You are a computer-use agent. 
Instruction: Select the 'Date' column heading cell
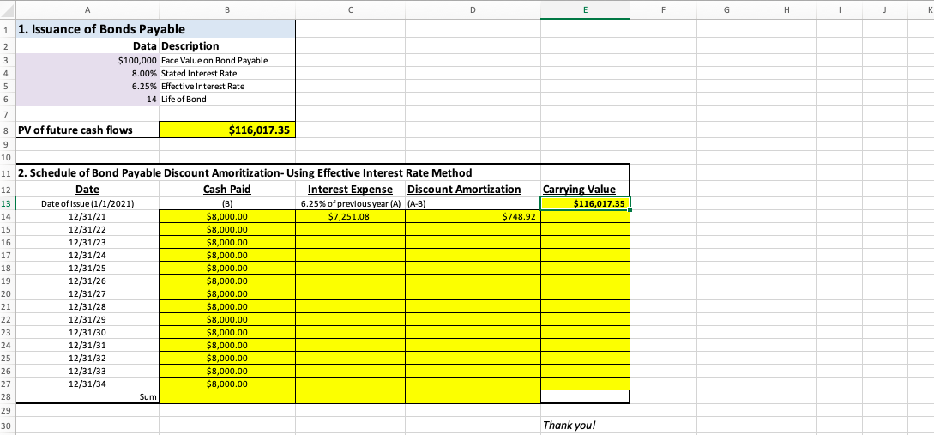point(87,190)
